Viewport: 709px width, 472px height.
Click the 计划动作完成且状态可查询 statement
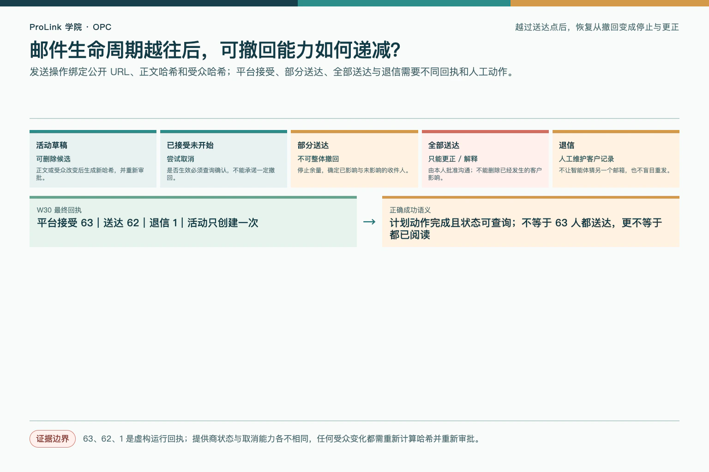click(x=526, y=229)
